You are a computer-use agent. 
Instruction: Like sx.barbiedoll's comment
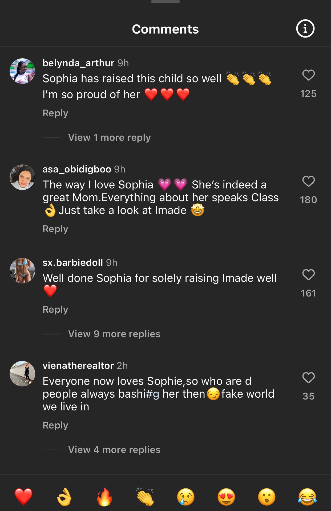tap(308, 275)
